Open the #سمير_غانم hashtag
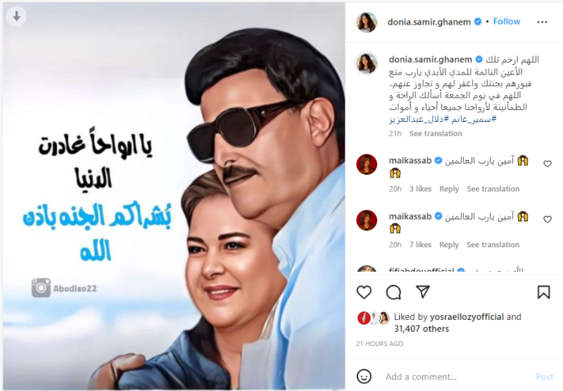This screenshot has width=563, height=391. (x=474, y=119)
